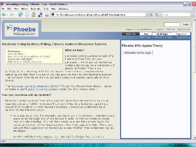Reload the page with the Refresh icon
This screenshot has height=147, width=196.
20,15
